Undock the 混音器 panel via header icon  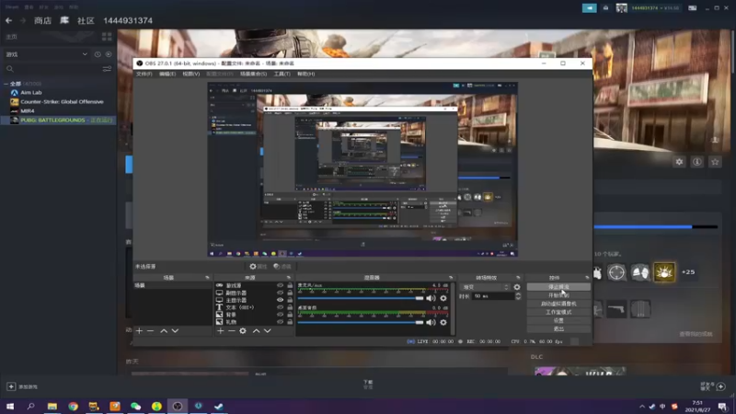(451, 278)
